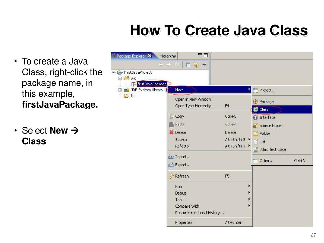Toggle Link with Editor icon

coord(196,65)
